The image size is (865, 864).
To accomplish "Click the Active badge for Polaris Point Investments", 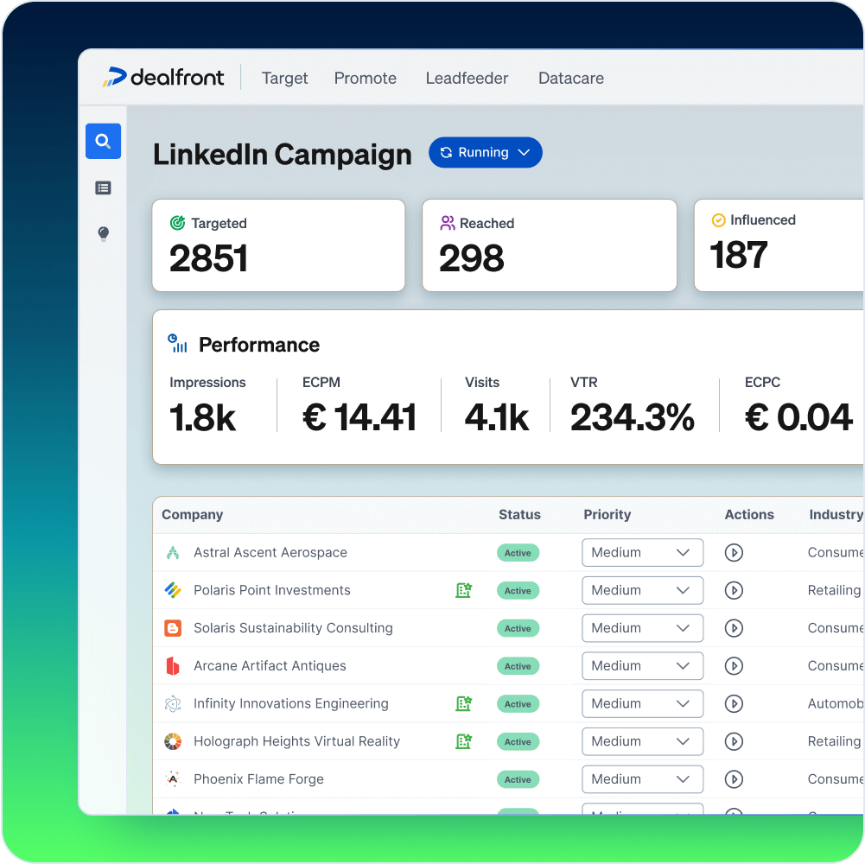I will point(518,590).
